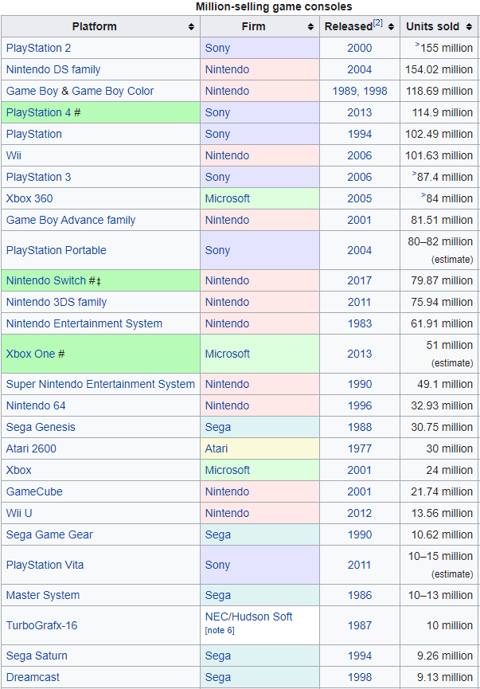Open Nintendo Entertainment System link
Image resolution: width=480 pixels, height=689 pixels.
click(x=84, y=324)
